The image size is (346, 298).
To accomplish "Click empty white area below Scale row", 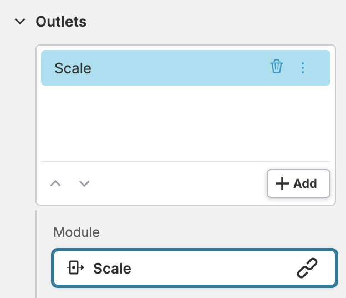I will tap(185, 122).
